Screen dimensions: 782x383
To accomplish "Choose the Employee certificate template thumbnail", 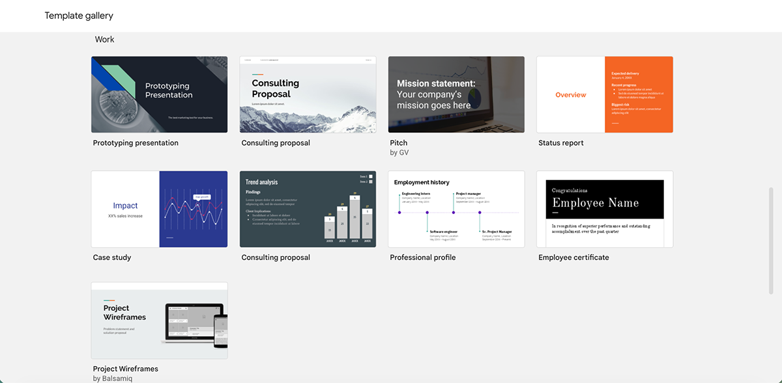I will click(605, 209).
